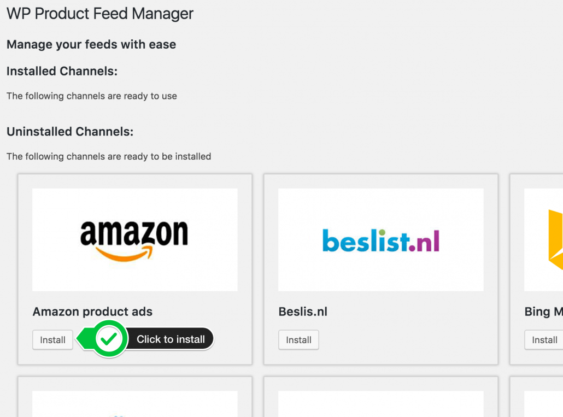563x417 pixels.
Task: Install the Amazon product ads channel
Action: pos(52,340)
